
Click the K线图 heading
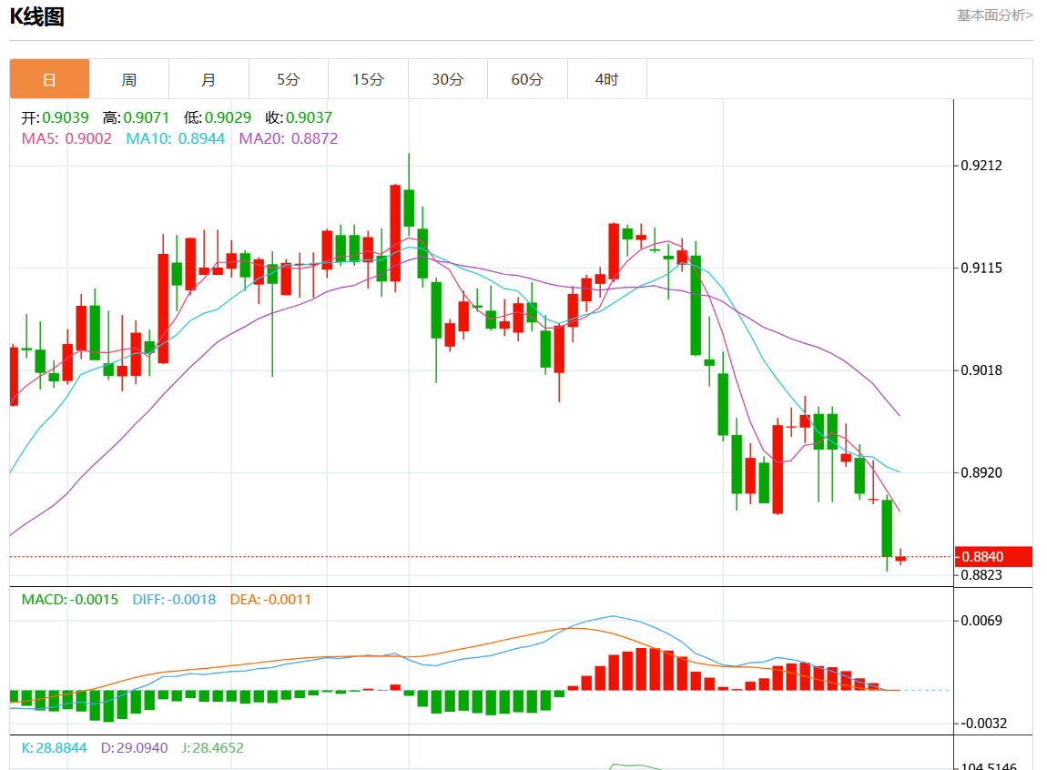coord(36,16)
